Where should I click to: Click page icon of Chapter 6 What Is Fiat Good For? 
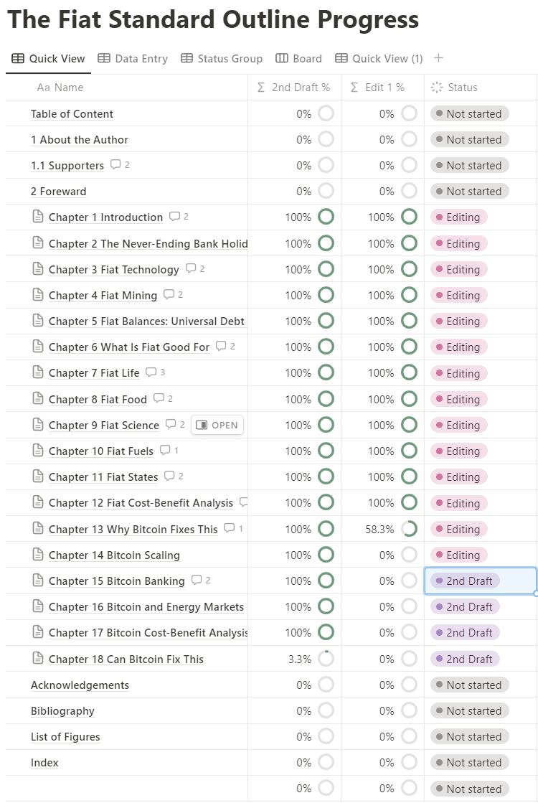coord(38,347)
